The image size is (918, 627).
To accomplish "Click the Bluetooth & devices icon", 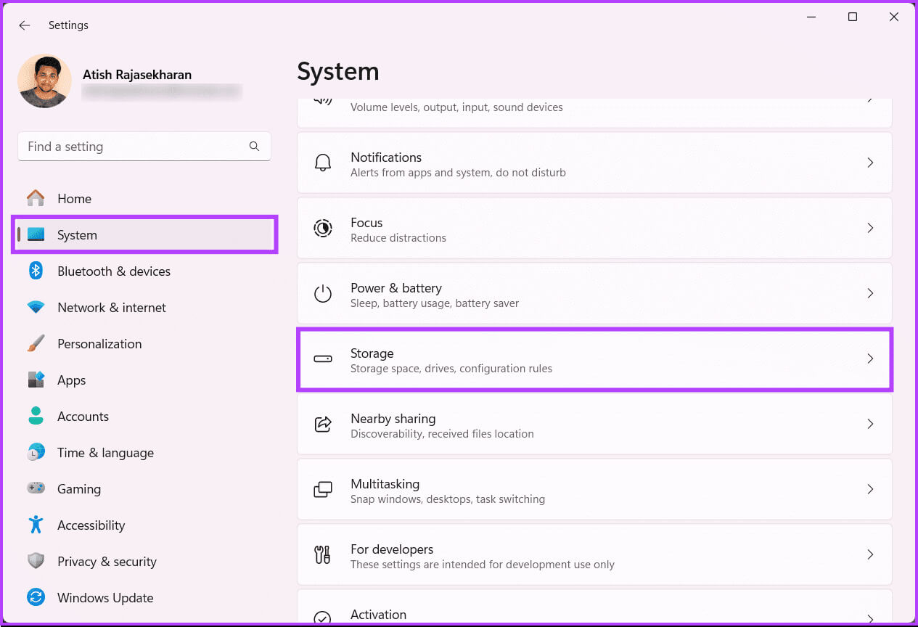I will point(36,271).
